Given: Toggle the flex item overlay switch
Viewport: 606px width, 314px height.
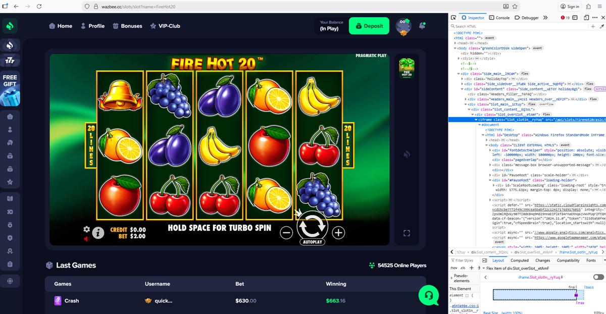Looking at the screenshot, I should pyautogui.click(x=598, y=277).
